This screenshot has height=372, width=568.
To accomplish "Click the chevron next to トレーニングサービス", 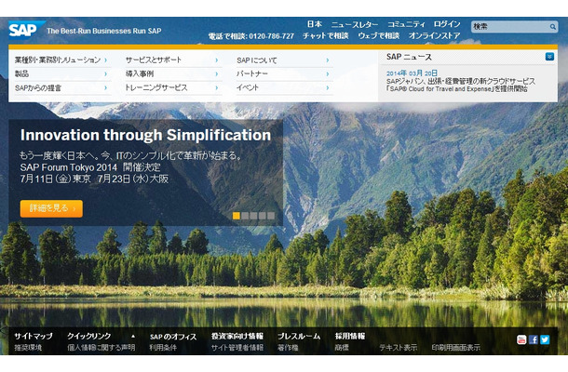I will coord(217,87).
